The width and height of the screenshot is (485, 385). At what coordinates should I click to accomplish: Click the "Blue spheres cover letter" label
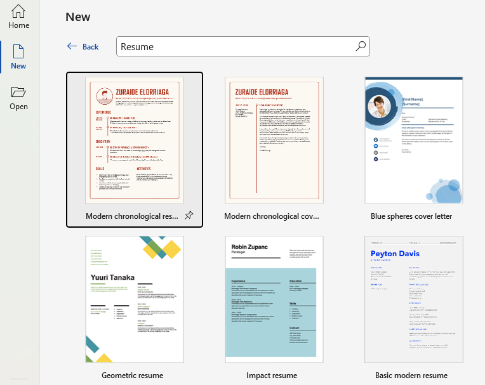[411, 216]
